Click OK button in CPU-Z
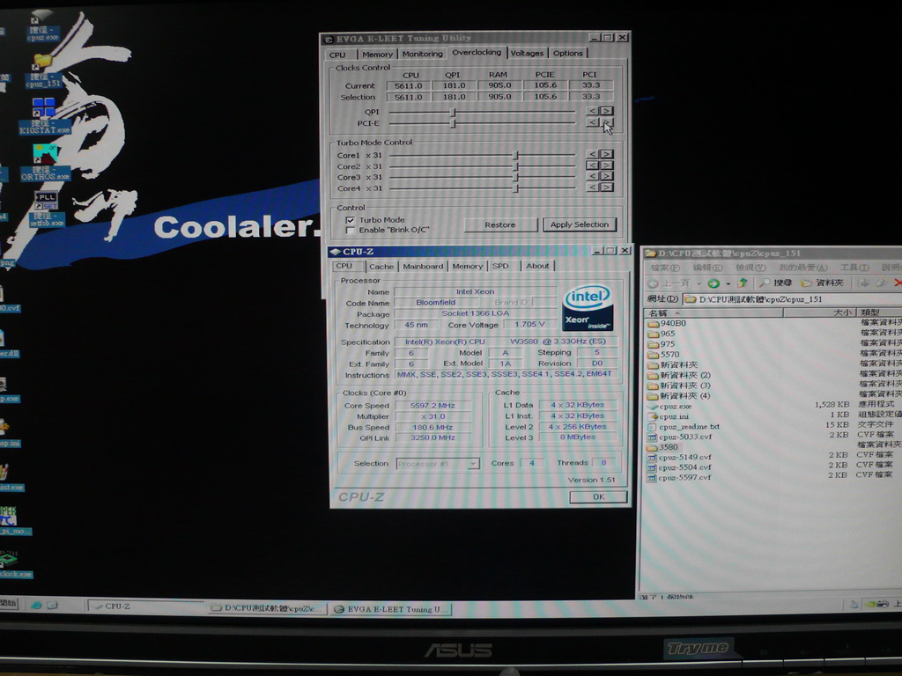Viewport: 902px width, 676px height. [x=598, y=496]
